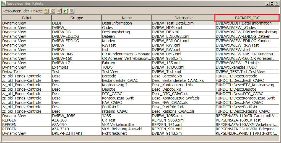Sort by the Gruppe column header
This screenshot has width=281, height=143.
[x=77, y=18]
